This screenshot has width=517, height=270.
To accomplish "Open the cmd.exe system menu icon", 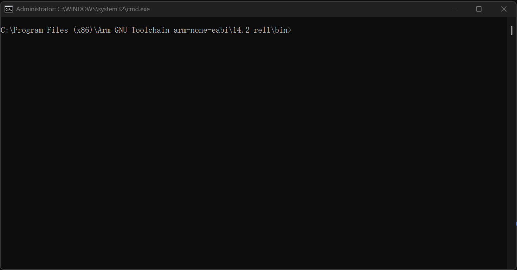I will pos(9,9).
